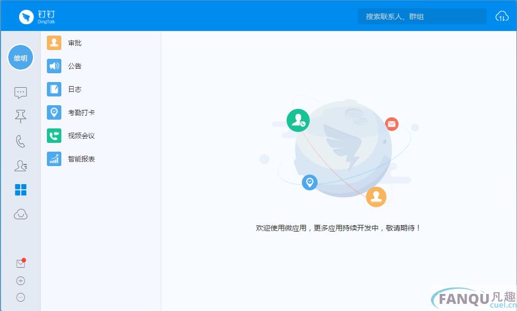Open the phone calls icon in sidebar
This screenshot has width=517, height=311.
click(x=21, y=141)
